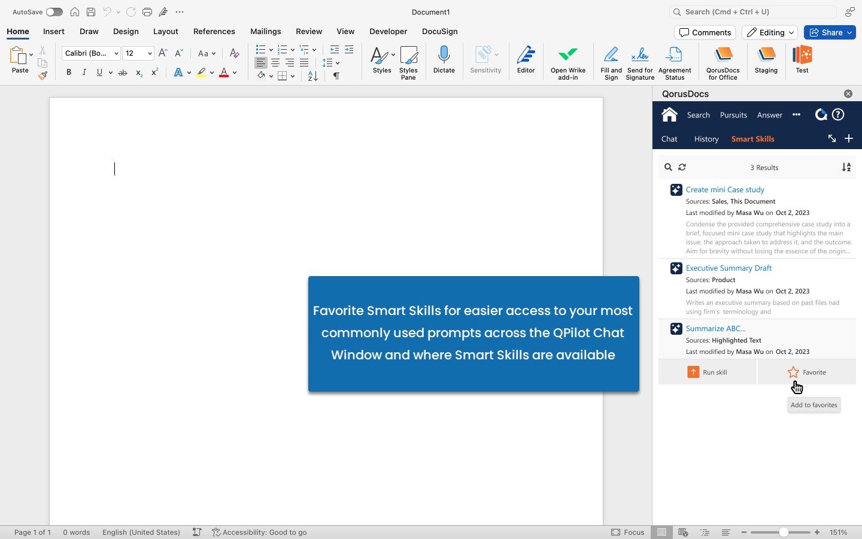Select align left paragraph alignment

pyautogui.click(x=261, y=63)
